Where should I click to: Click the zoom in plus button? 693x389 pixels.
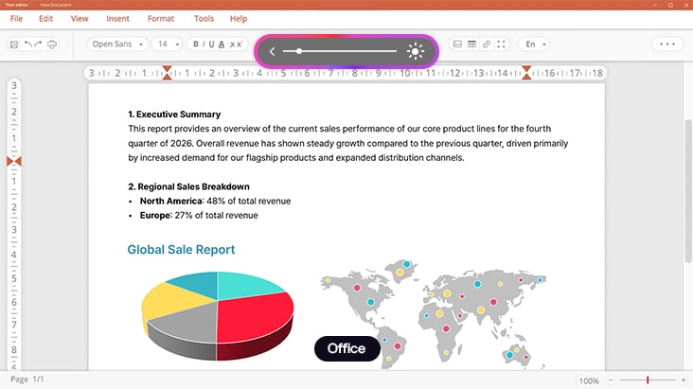[680, 380]
